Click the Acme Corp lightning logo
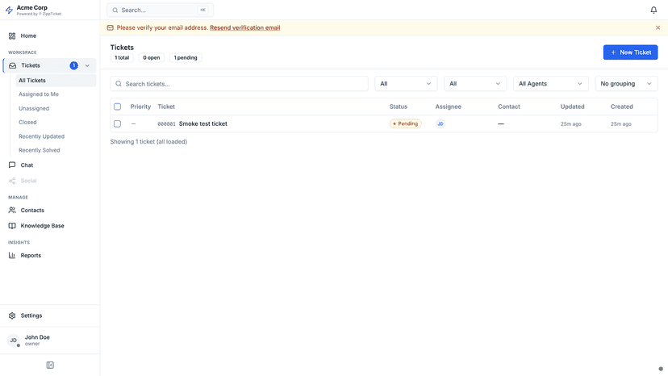 (9, 10)
